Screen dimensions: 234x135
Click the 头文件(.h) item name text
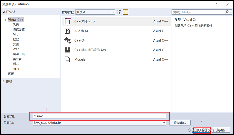coord(81,31)
